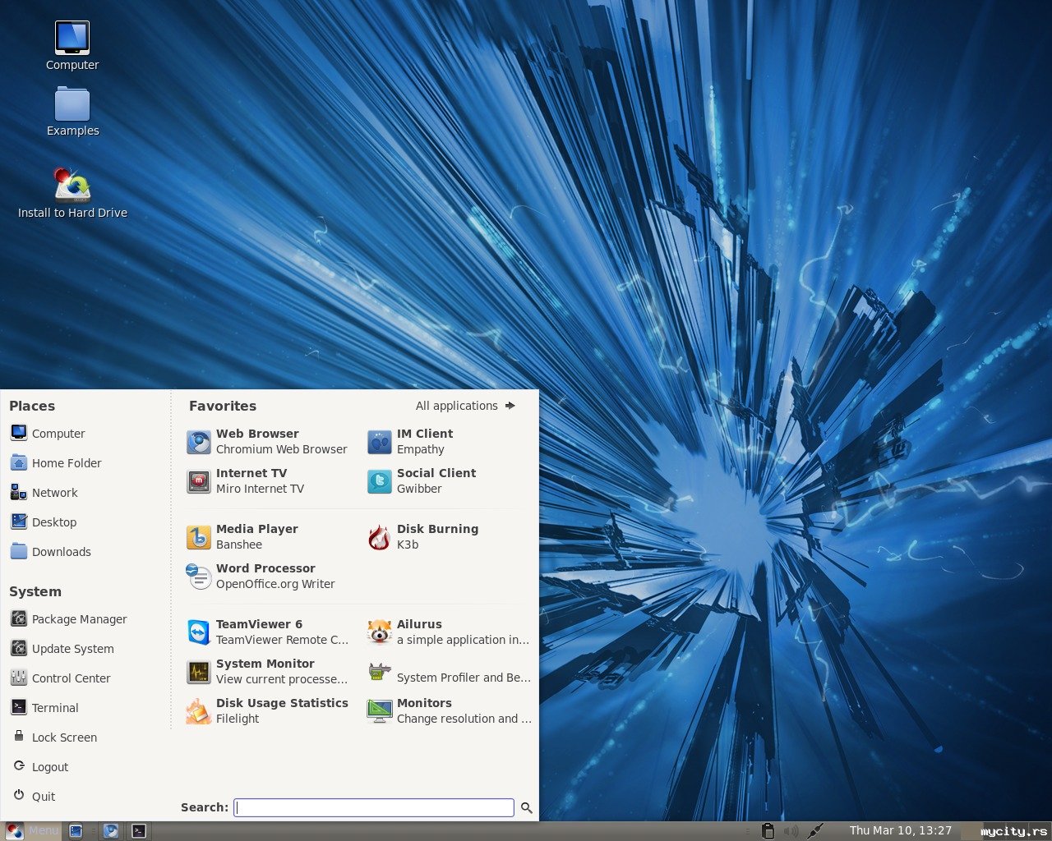Click the Terminal icon in System list
This screenshot has width=1052, height=841.
click(18, 707)
